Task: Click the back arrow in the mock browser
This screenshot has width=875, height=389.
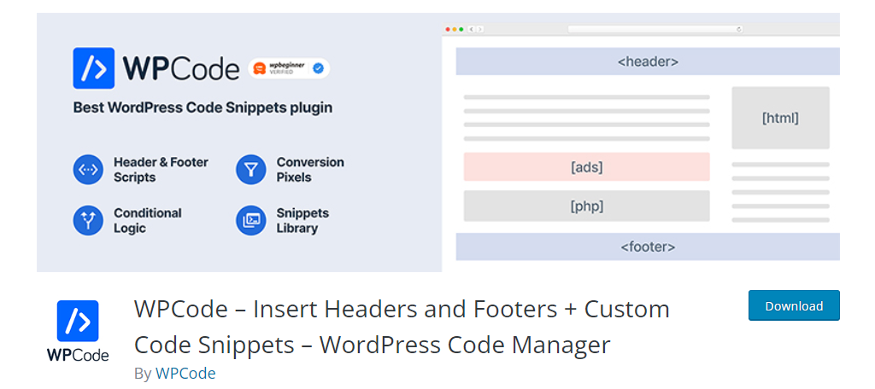Action: tap(472, 29)
